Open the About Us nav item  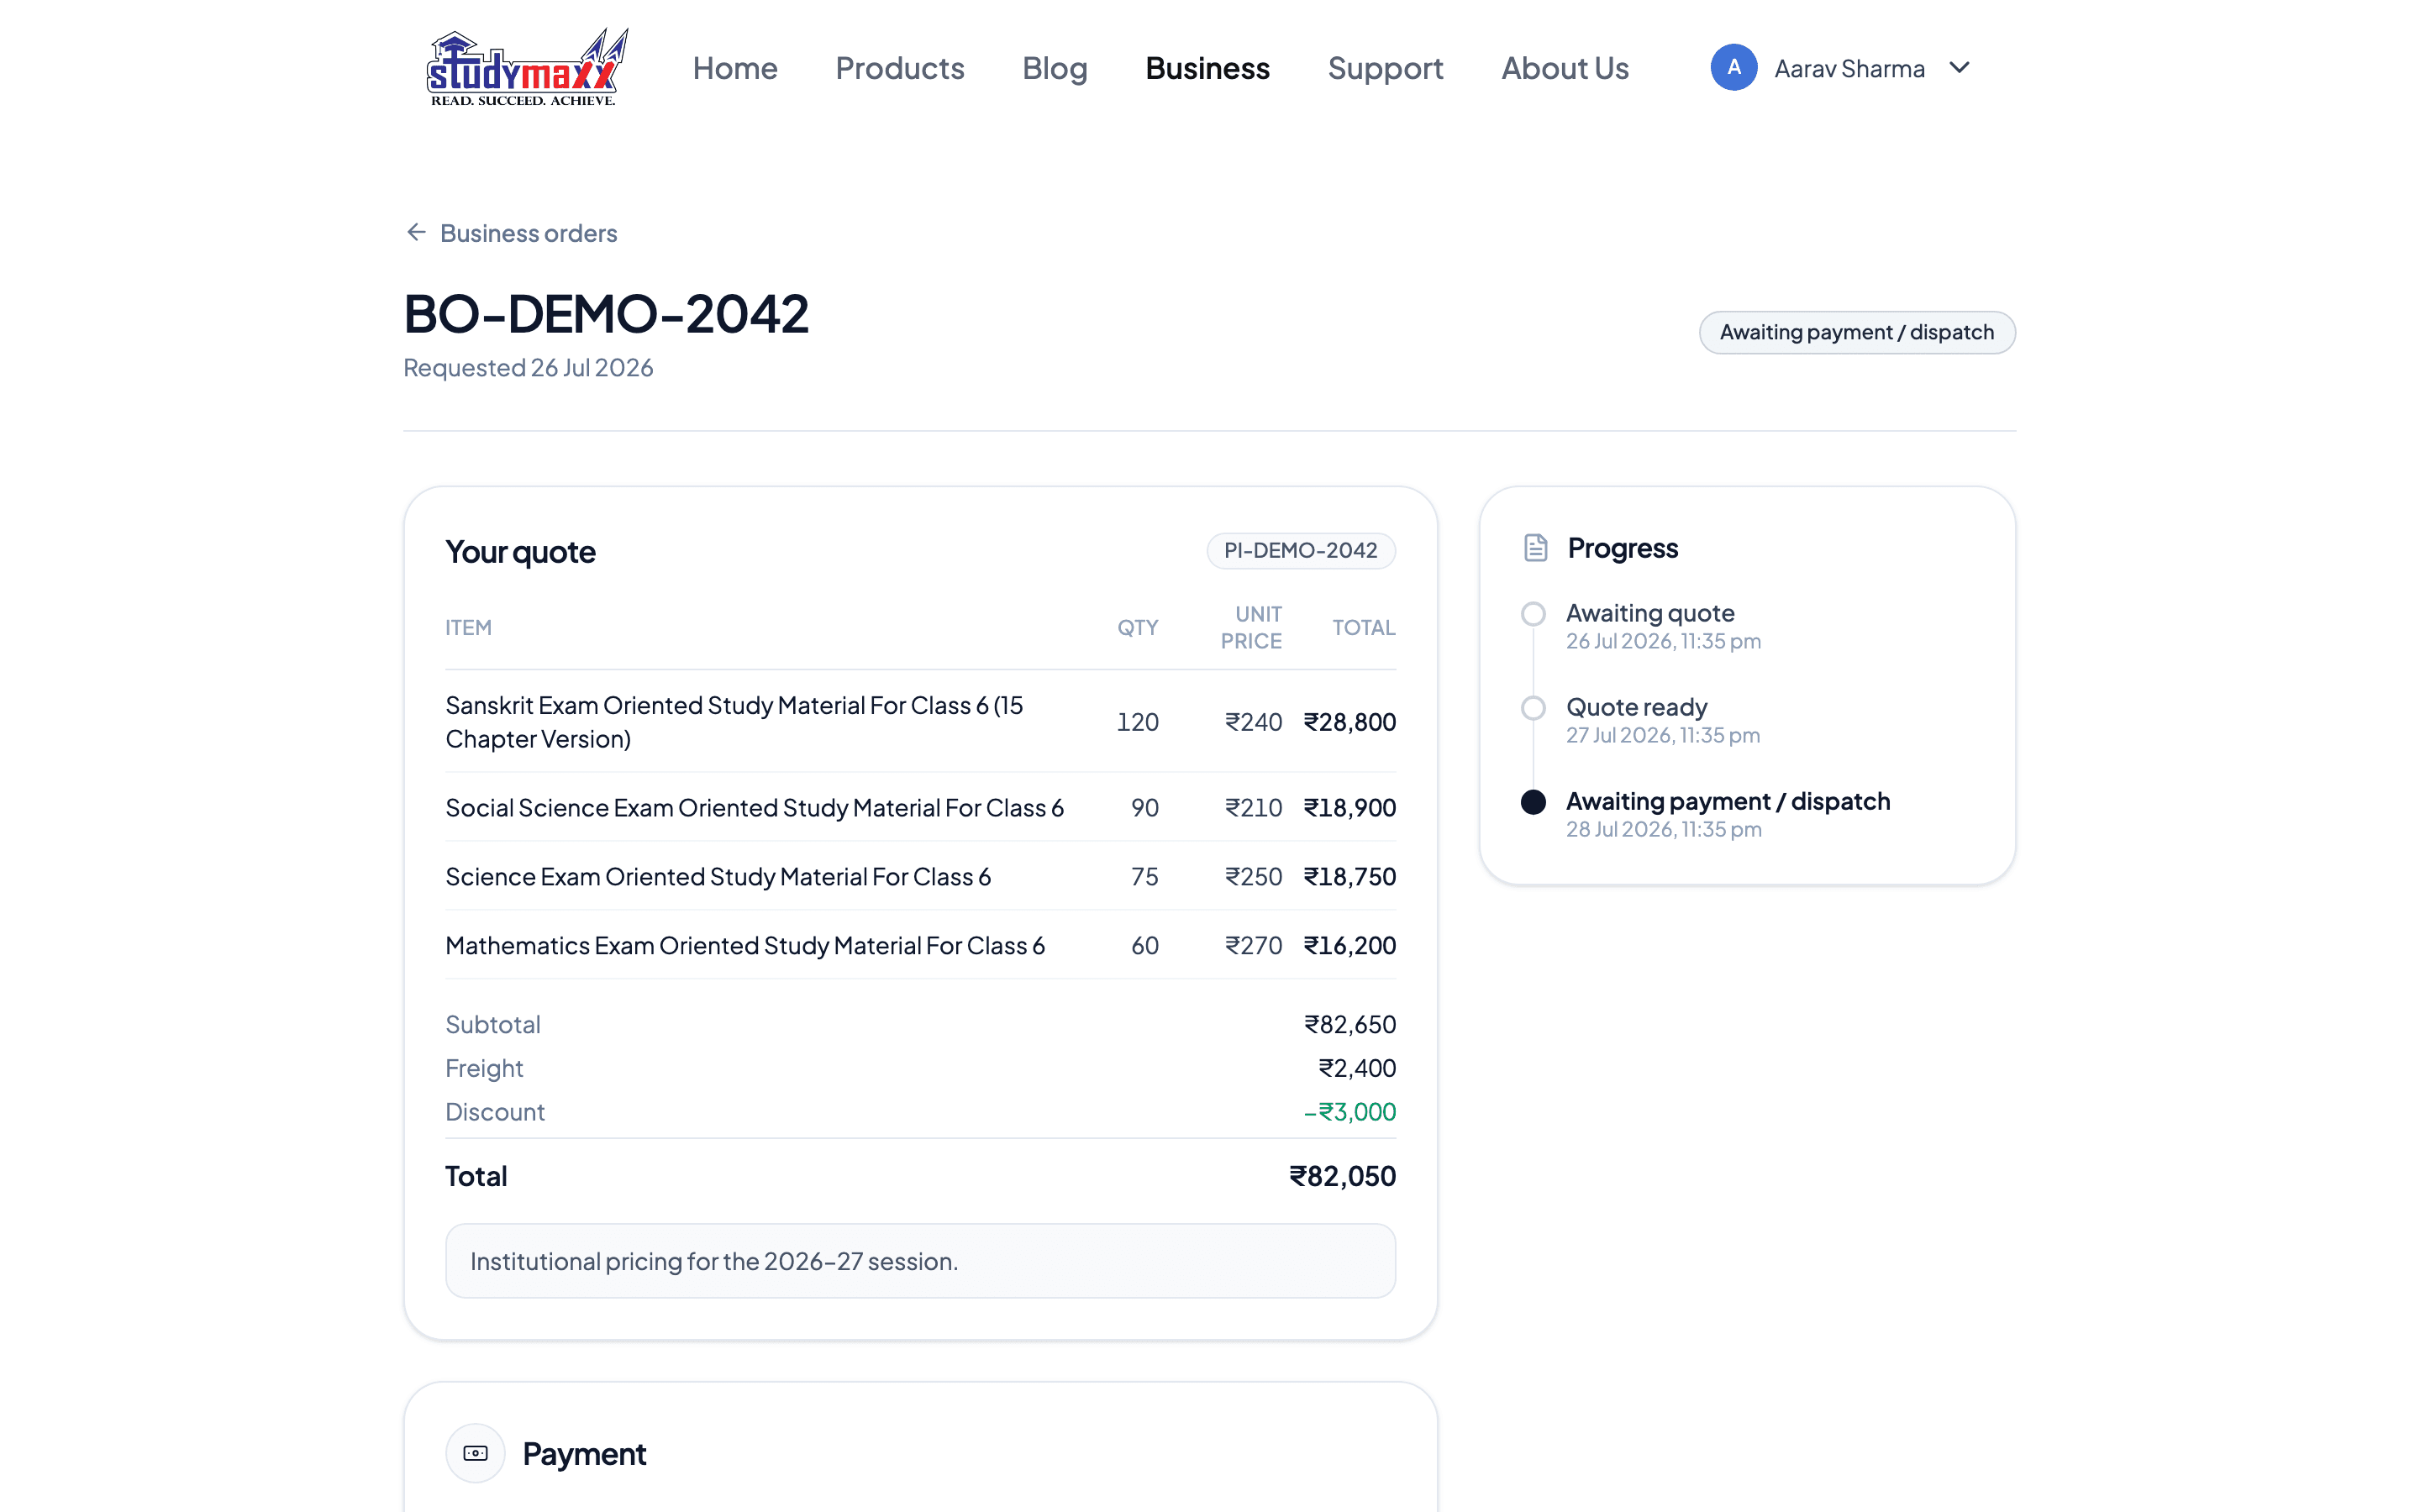1565,68
